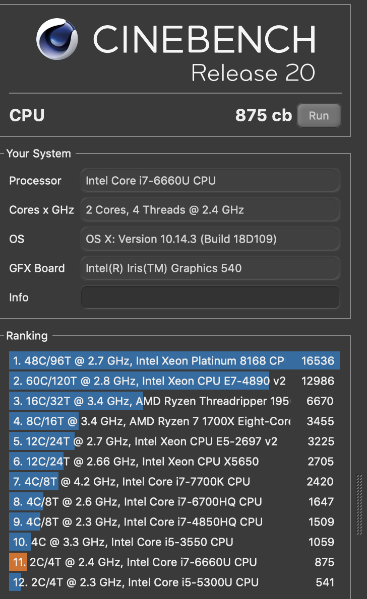
Task: Click the ranking list scrollbar handle
Action: 359,505
